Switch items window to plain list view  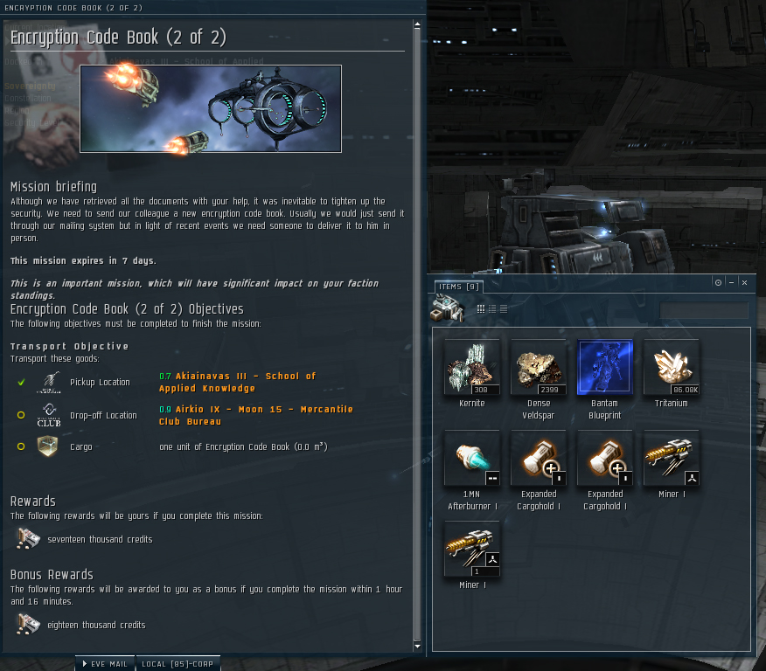(504, 309)
